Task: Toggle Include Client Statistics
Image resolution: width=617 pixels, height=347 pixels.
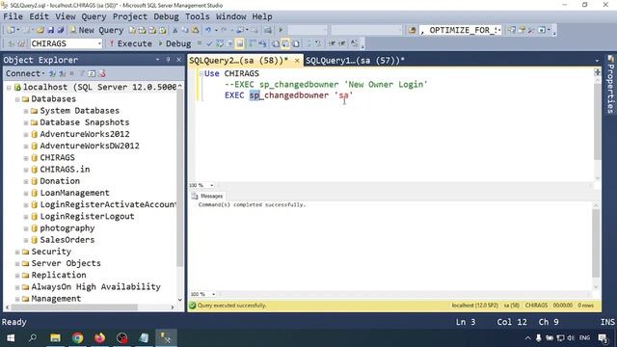Action: (262, 43)
